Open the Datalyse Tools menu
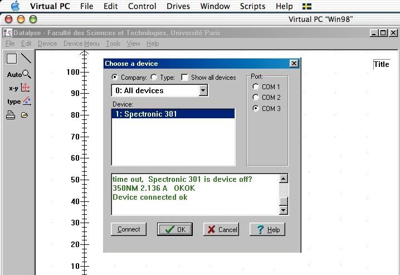400x275 pixels. [113, 44]
